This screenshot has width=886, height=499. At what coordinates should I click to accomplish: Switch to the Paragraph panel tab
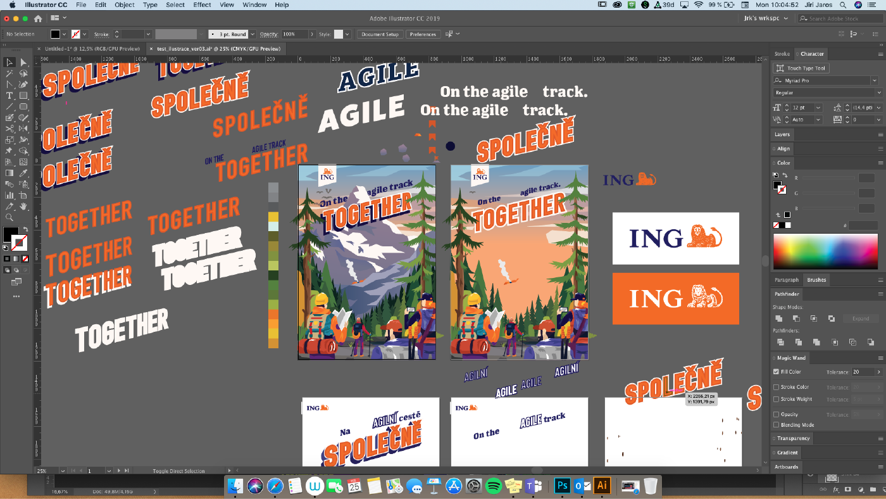(x=787, y=280)
